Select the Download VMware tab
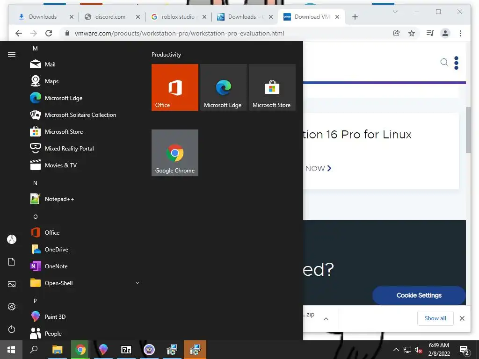The image size is (479, 359). tap(312, 17)
